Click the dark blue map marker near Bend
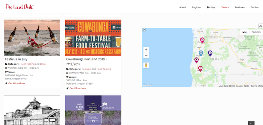The height and width of the screenshot is (125, 263). coord(210,53)
